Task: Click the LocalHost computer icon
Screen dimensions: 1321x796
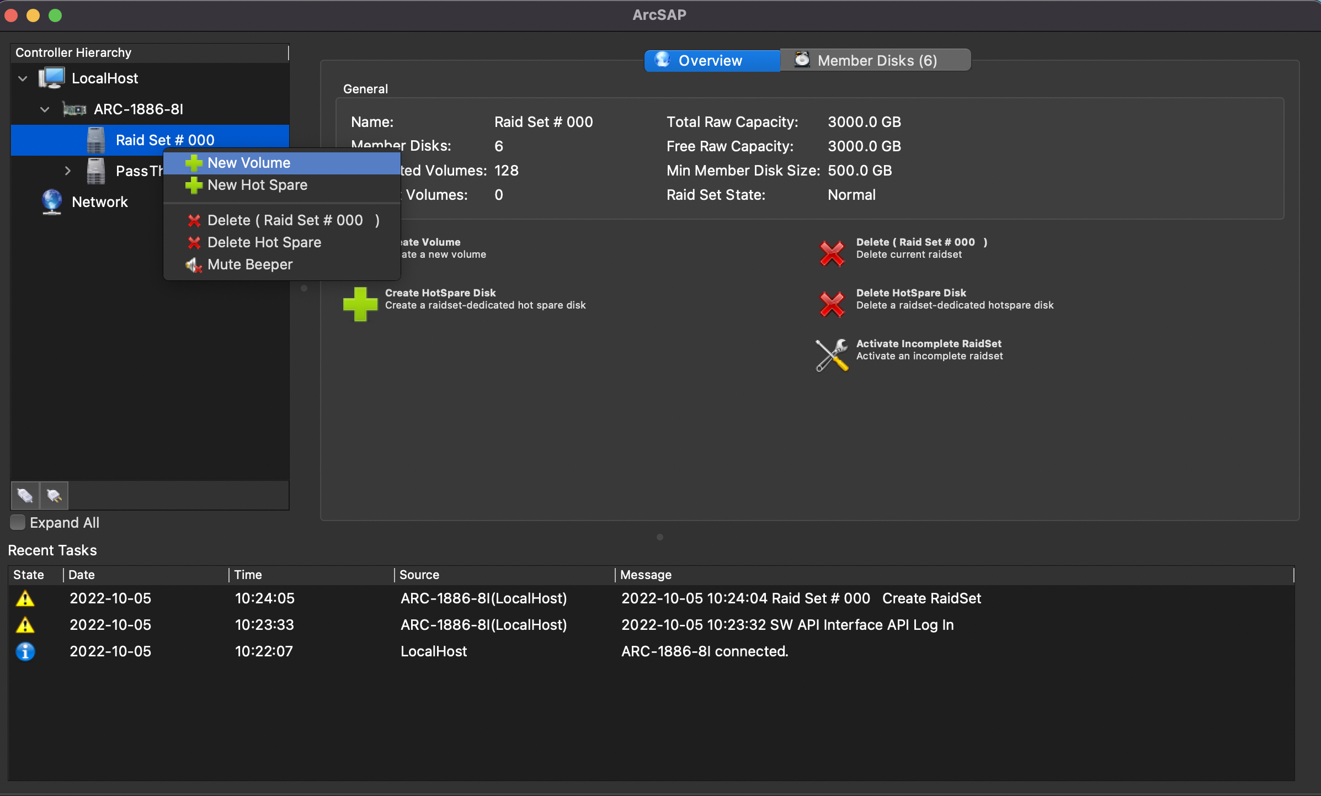Action: 52,78
